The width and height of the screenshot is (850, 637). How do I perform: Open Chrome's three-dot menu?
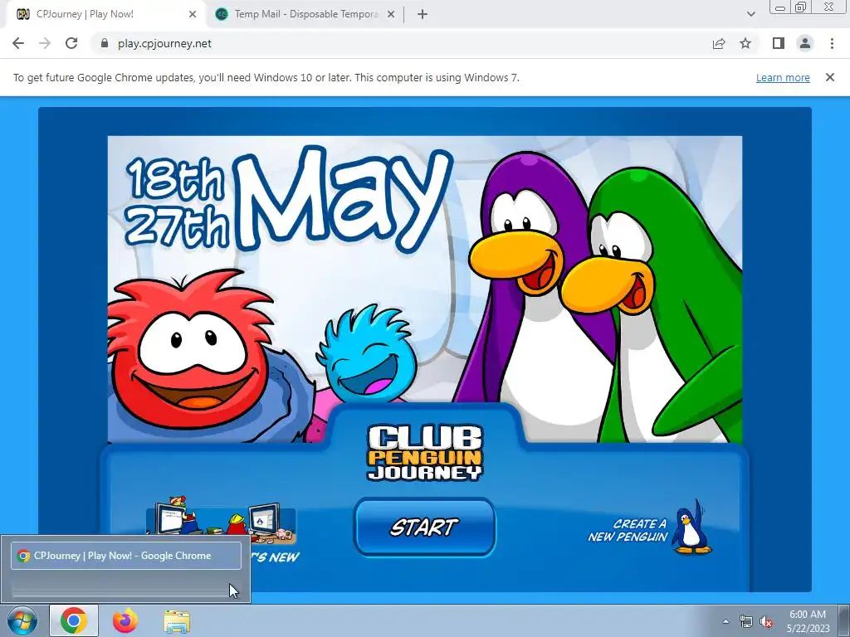tap(832, 43)
